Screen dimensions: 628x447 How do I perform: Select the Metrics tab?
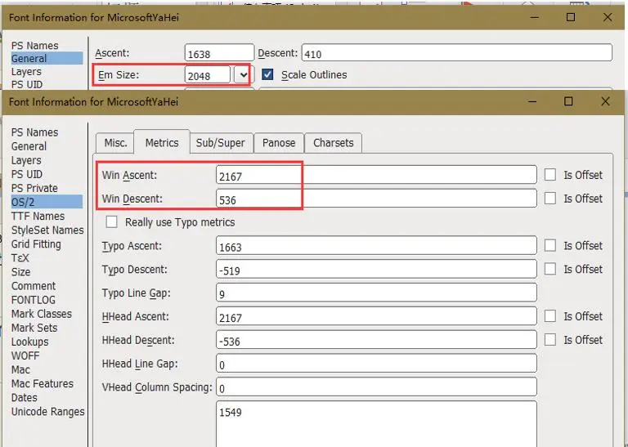point(162,142)
